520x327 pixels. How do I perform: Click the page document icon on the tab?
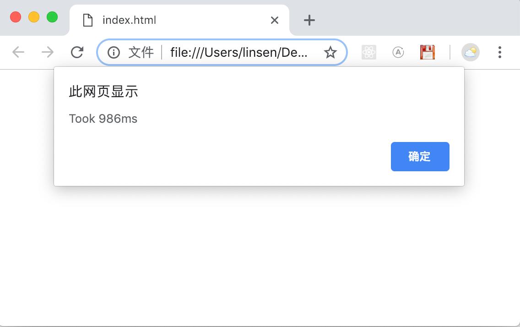[x=87, y=20]
